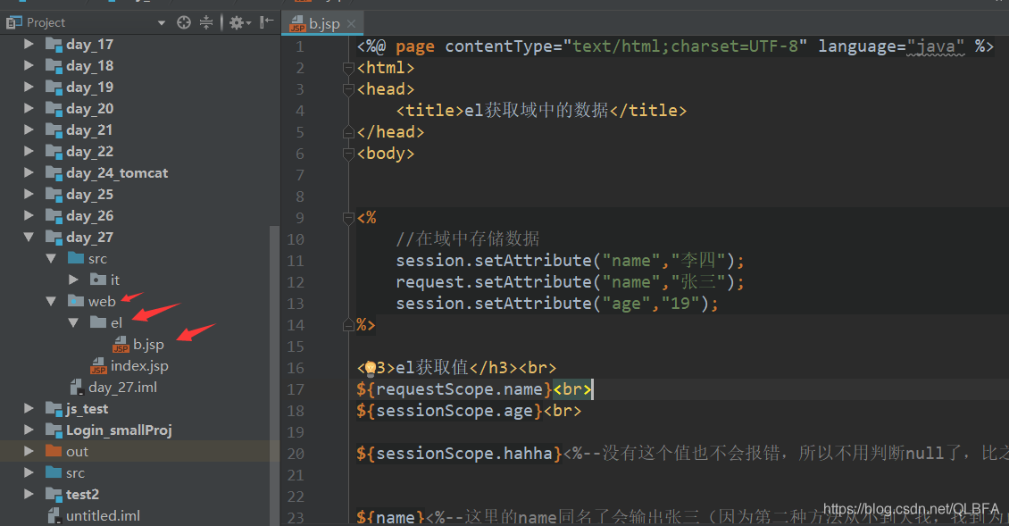The width and height of the screenshot is (1009, 526).
Task: Click the js_test module icon
Action: coord(54,408)
